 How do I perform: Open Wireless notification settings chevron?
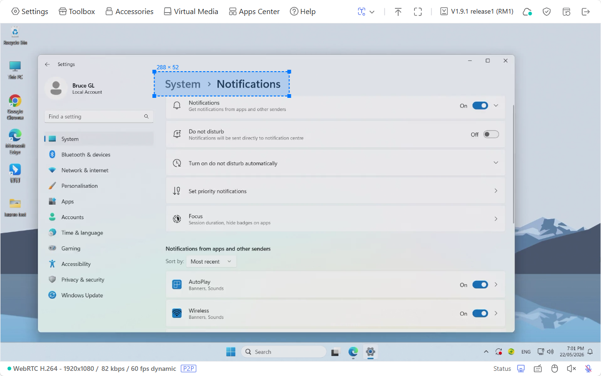496,313
